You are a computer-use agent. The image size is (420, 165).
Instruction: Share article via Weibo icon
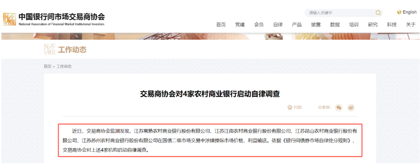point(351,107)
